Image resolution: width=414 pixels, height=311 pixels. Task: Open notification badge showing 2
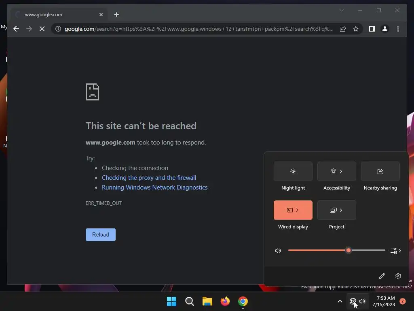(402, 301)
